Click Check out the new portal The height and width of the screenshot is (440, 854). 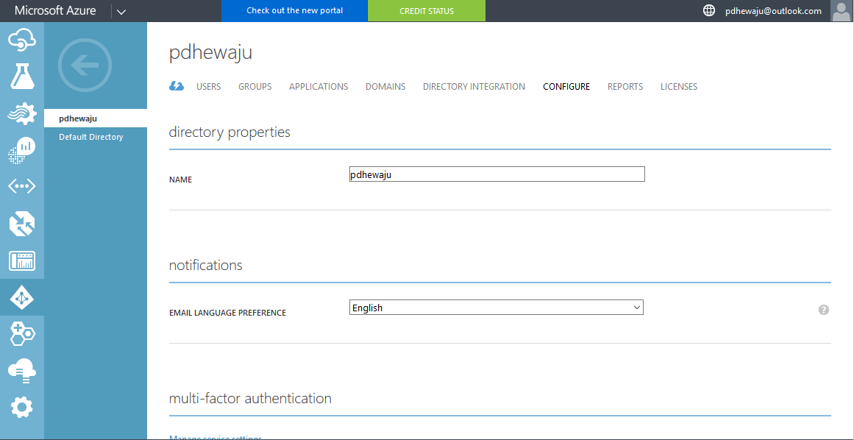point(294,11)
